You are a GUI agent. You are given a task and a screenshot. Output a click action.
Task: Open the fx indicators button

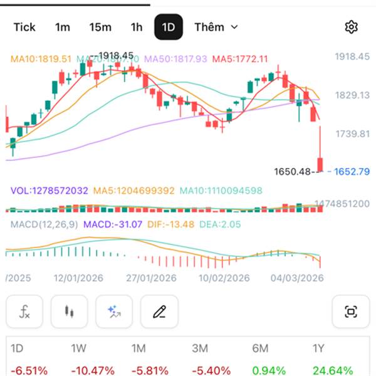pos(24,311)
